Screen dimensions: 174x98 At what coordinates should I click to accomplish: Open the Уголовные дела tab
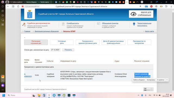point(62,42)
